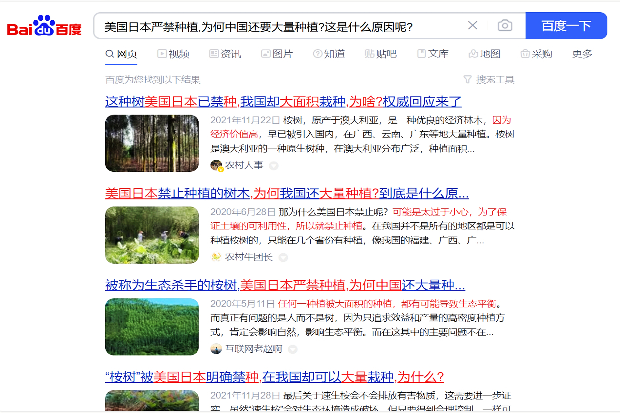Click the green hillside forest thumbnail
This screenshot has width=620, height=413.
152,327
